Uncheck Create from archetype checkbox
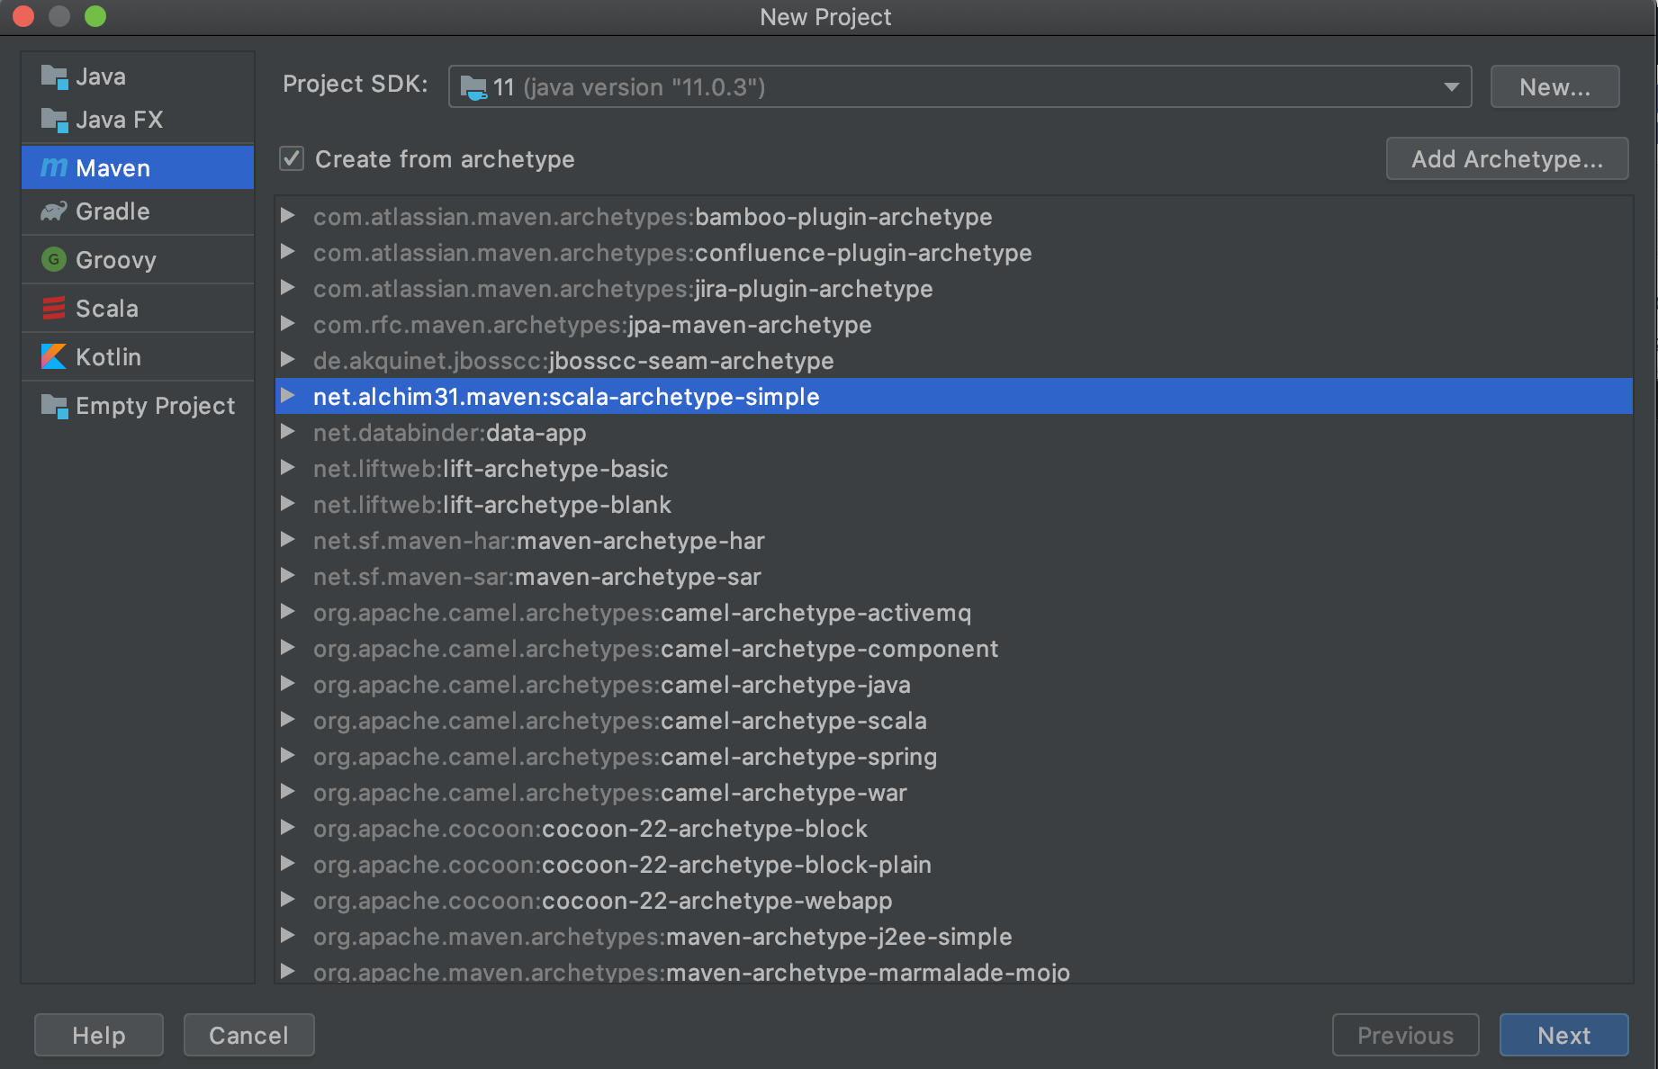 click(x=292, y=159)
